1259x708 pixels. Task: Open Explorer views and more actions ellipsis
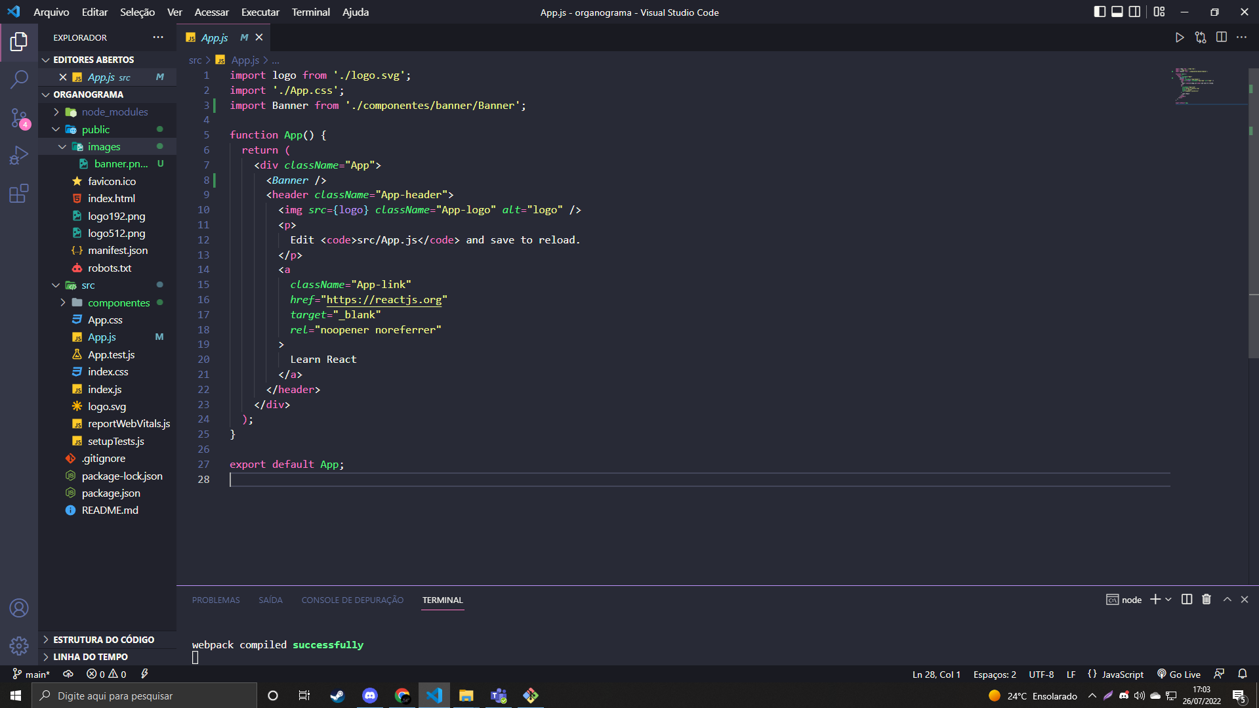click(158, 37)
